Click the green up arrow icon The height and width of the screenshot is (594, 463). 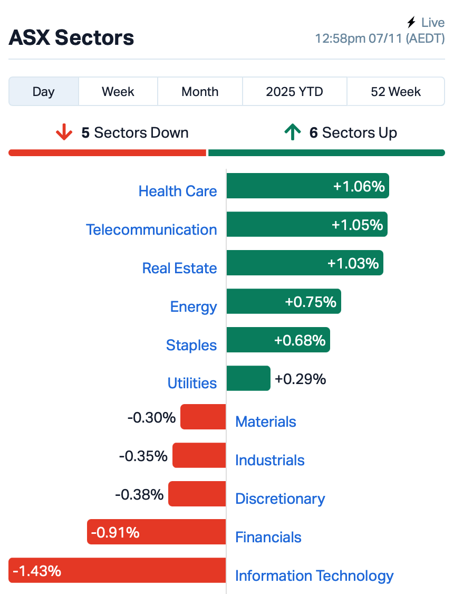(x=292, y=132)
